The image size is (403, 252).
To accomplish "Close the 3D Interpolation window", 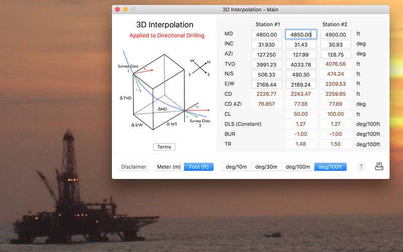I will [x=117, y=10].
